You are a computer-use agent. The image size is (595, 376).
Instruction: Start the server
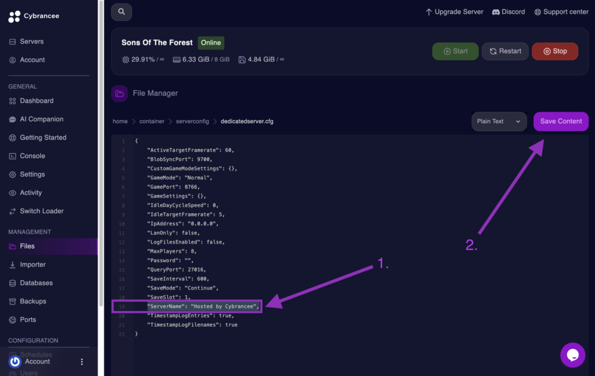(455, 51)
